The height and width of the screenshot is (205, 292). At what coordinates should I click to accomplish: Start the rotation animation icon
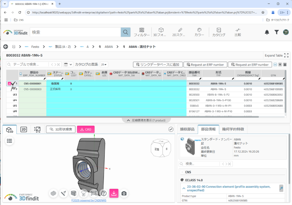pyautogui.click(x=83, y=193)
